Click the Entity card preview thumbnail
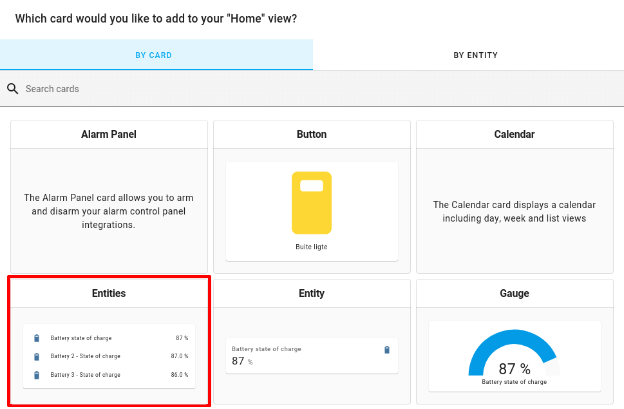Viewport: 624px width, 409px height. 312,356
